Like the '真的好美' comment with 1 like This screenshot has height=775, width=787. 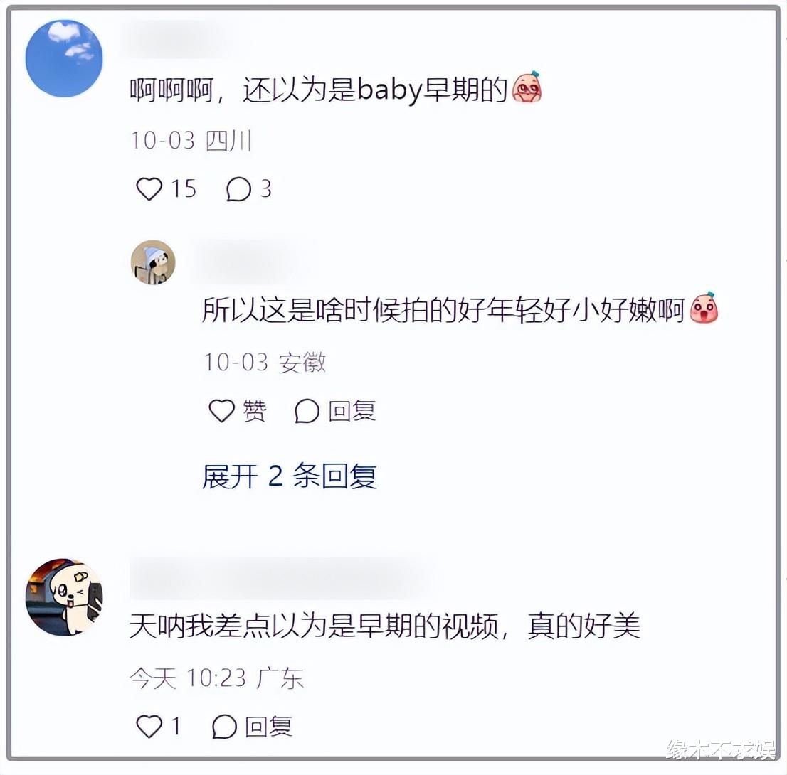pyautogui.click(x=158, y=726)
